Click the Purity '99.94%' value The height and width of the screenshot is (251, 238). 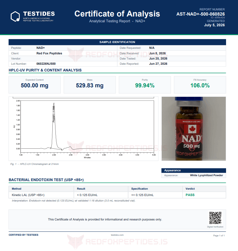tap(145, 85)
